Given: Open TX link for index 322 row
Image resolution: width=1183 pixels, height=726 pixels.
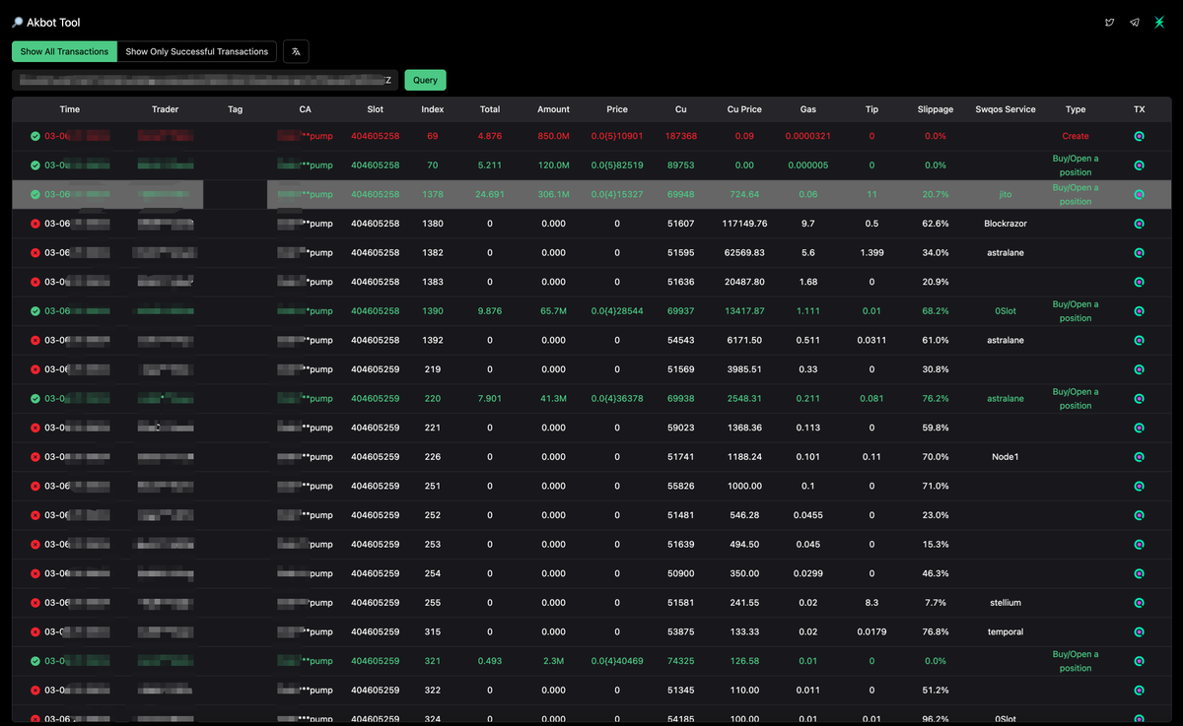Looking at the screenshot, I should 1139,691.
